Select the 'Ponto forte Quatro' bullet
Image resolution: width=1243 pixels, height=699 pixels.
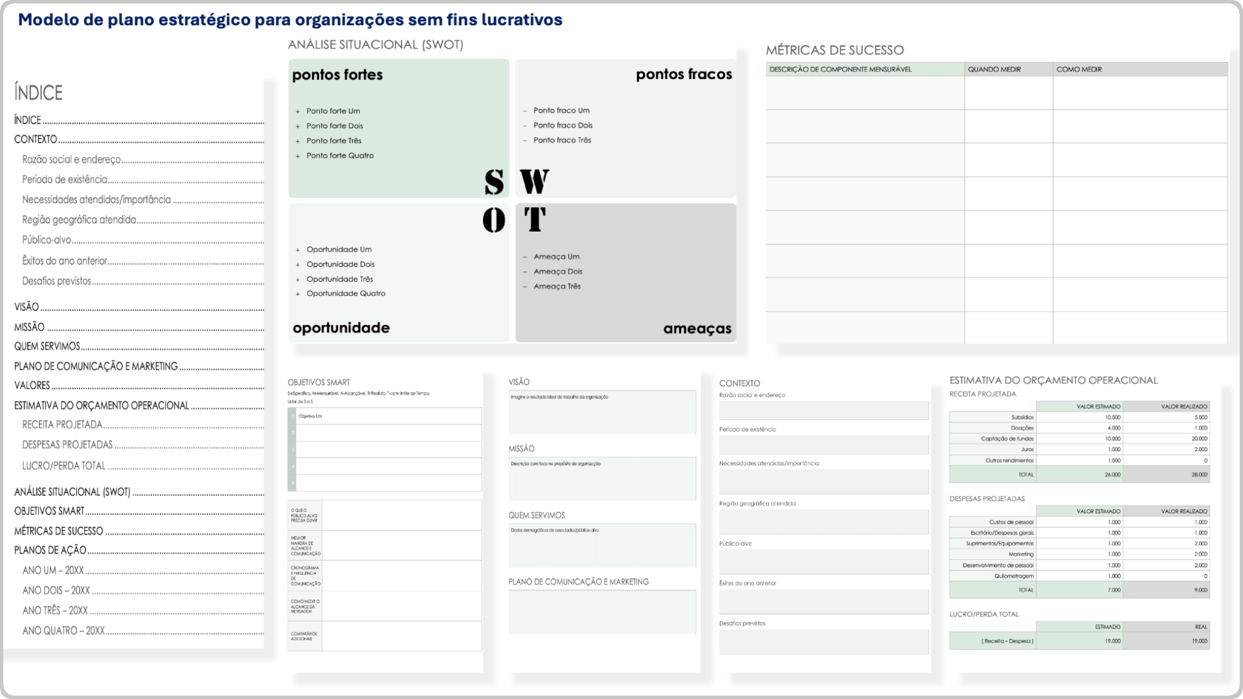(340, 155)
